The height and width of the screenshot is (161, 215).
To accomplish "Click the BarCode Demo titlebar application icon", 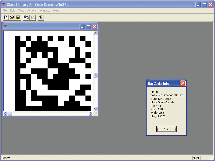I will pos(4,5).
